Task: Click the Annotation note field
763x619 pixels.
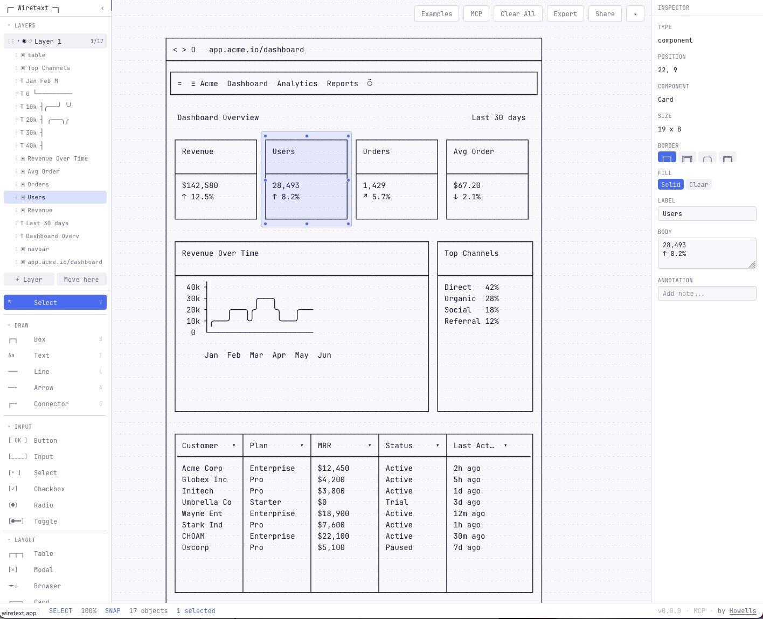Action: point(706,294)
